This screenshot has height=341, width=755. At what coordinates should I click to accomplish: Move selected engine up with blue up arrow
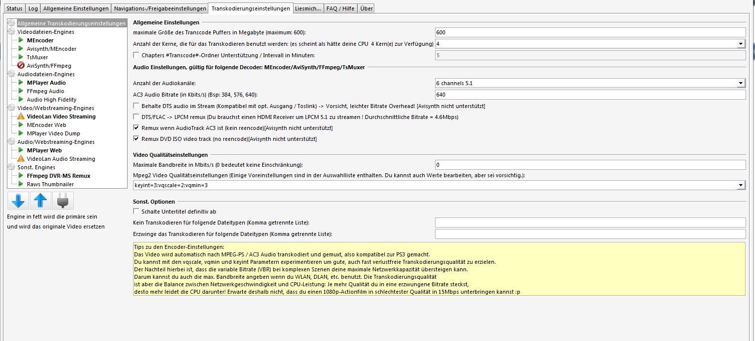point(40,201)
